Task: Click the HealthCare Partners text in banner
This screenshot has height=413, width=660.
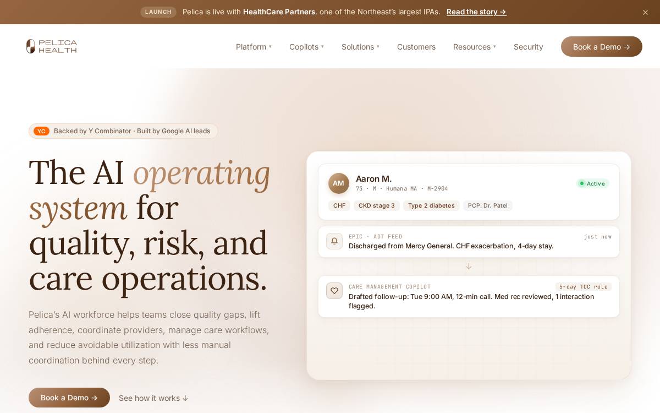Action: [279, 12]
